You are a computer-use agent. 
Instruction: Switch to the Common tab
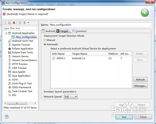point(79,31)
